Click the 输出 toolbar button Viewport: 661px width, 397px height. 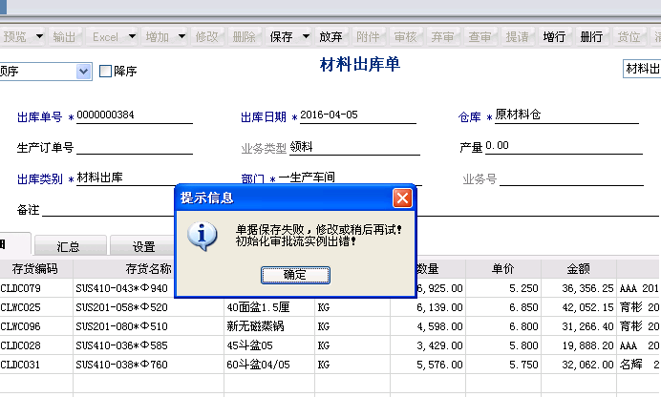pyautogui.click(x=65, y=37)
